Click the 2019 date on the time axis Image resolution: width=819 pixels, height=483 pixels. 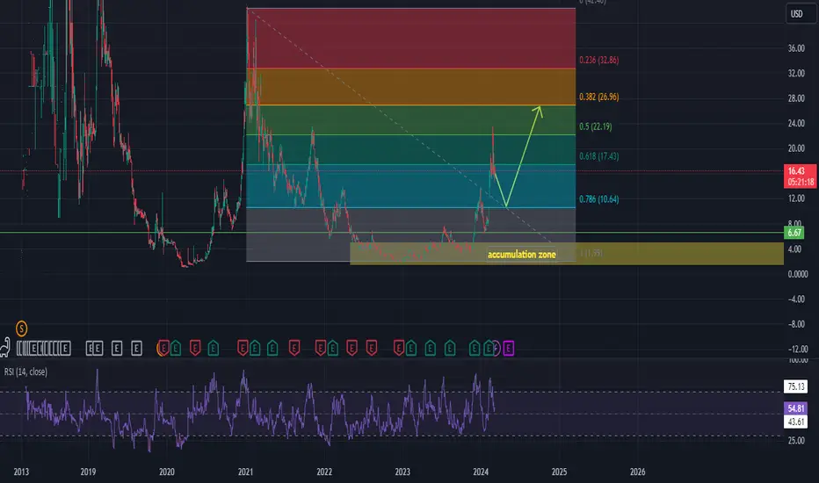[88, 472]
